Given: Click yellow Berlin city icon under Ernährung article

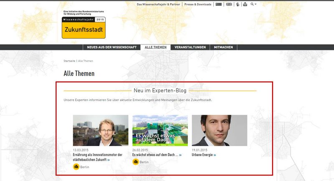Looking at the screenshot, I should (76, 166).
